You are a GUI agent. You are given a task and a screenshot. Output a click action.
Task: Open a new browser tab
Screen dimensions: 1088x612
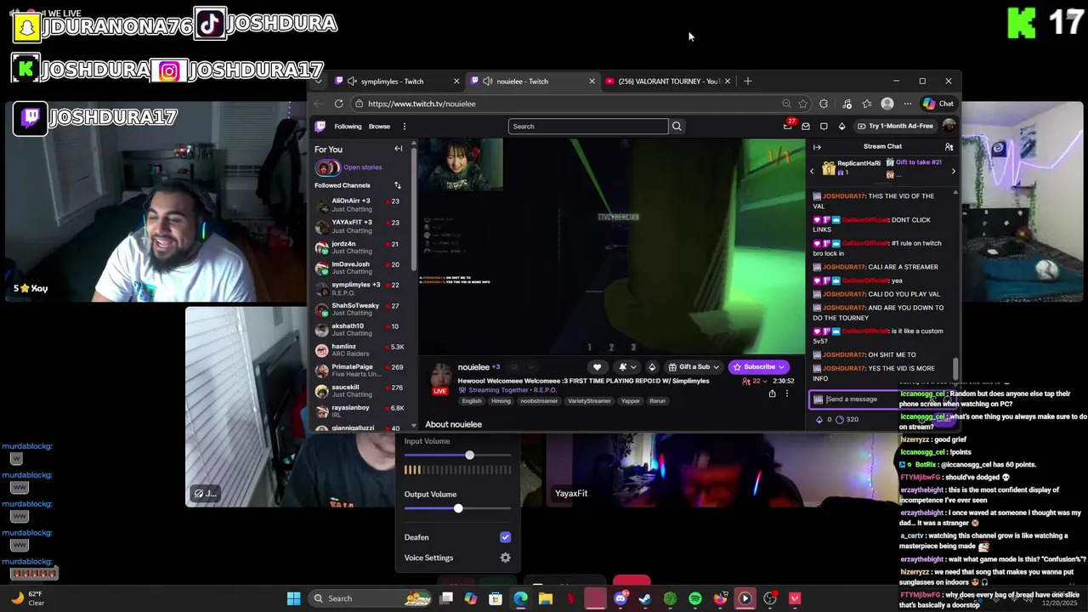point(748,82)
